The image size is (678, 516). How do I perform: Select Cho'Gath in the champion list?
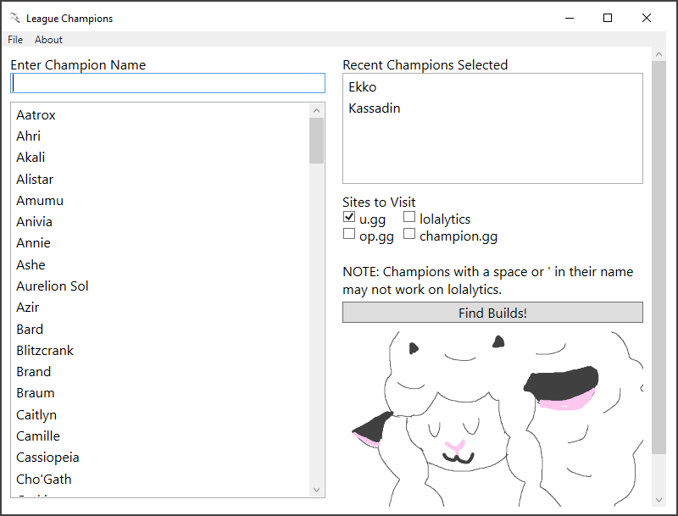[x=160, y=479]
